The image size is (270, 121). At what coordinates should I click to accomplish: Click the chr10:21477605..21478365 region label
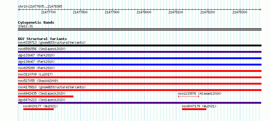(40, 7)
